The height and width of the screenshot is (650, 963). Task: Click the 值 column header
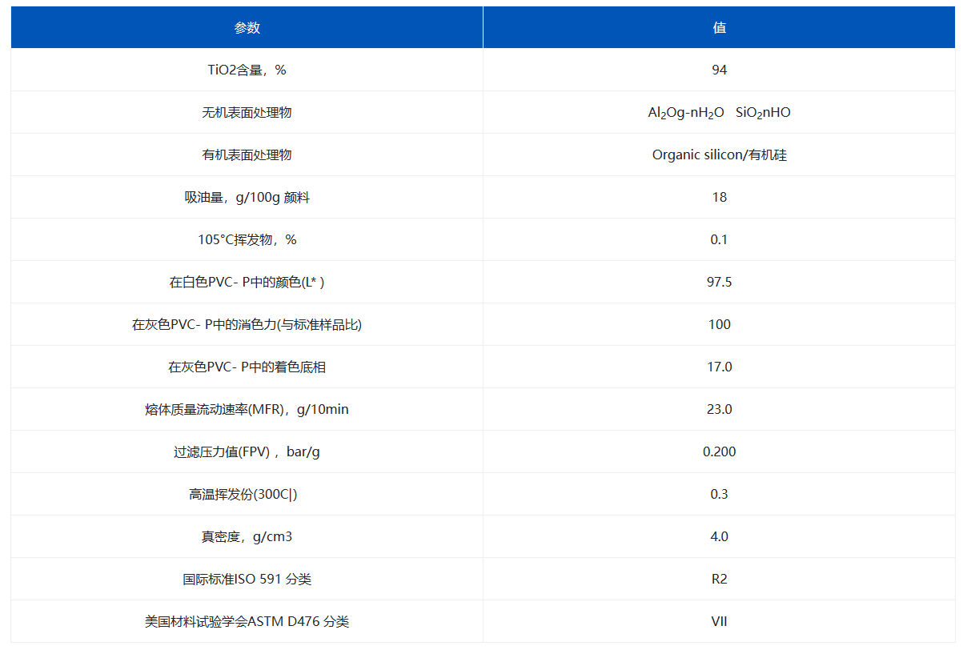(x=719, y=28)
